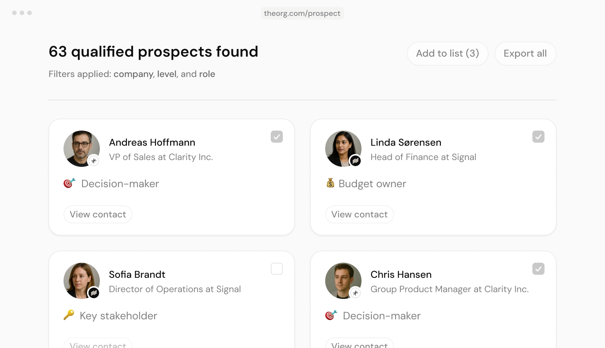
Task: Check Sofia Brandt's selection checkbox
Action: click(x=277, y=269)
